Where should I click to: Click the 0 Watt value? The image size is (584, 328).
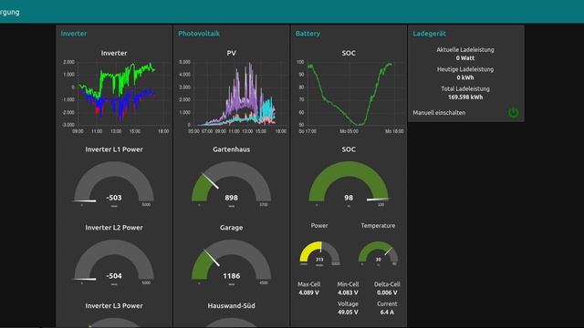(x=465, y=58)
